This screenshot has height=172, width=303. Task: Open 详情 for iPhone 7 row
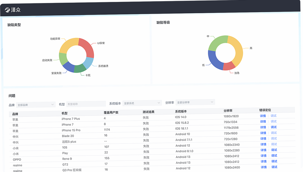263,122
